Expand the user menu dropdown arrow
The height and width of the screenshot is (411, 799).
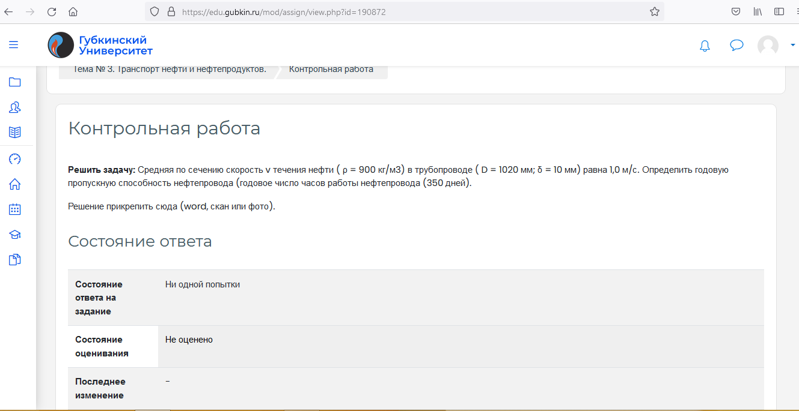click(x=793, y=45)
